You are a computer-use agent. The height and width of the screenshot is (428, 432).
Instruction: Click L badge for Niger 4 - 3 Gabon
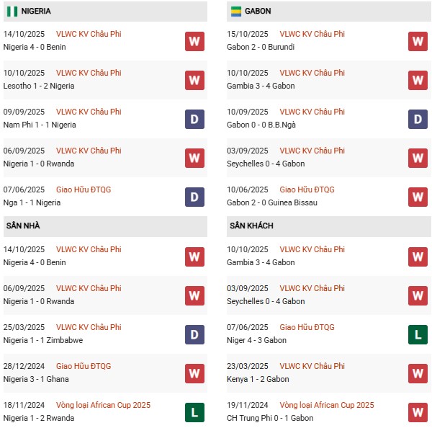click(x=418, y=334)
